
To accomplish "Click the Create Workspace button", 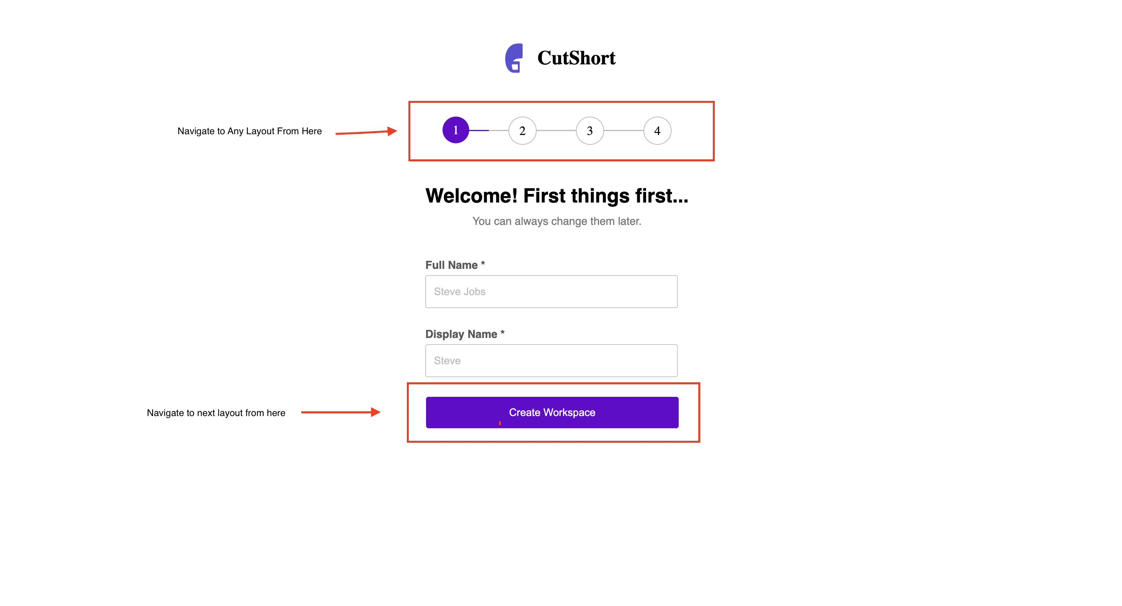I will (x=552, y=412).
